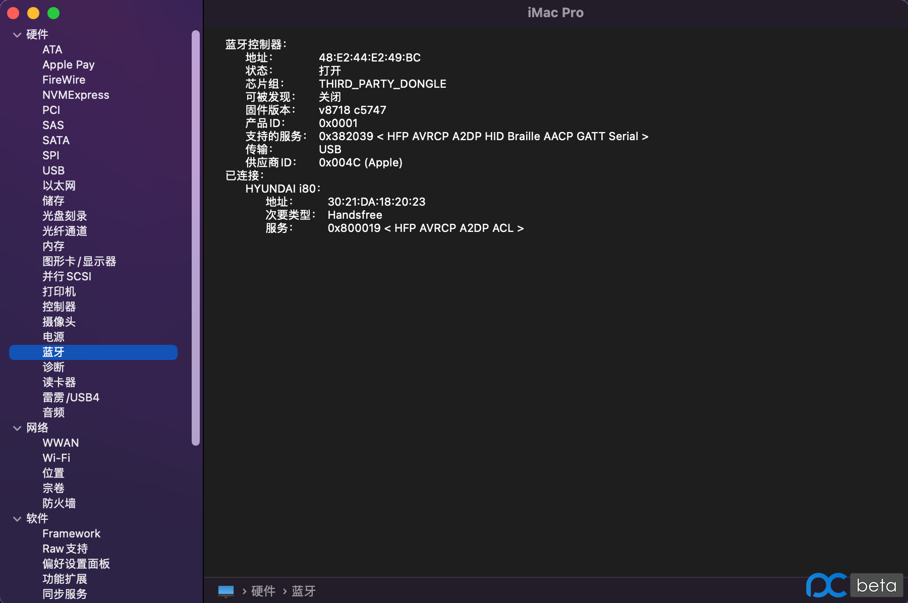Open NVMExpress hardware entry
The image size is (908, 603).
click(x=76, y=95)
